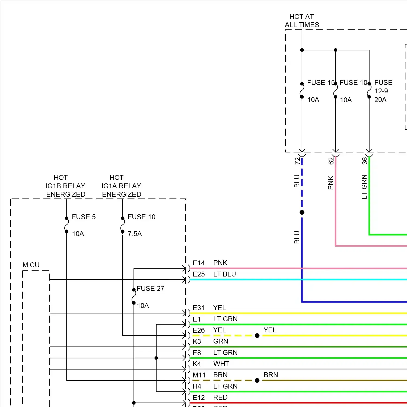Click connector pin M11 label

click(x=199, y=375)
